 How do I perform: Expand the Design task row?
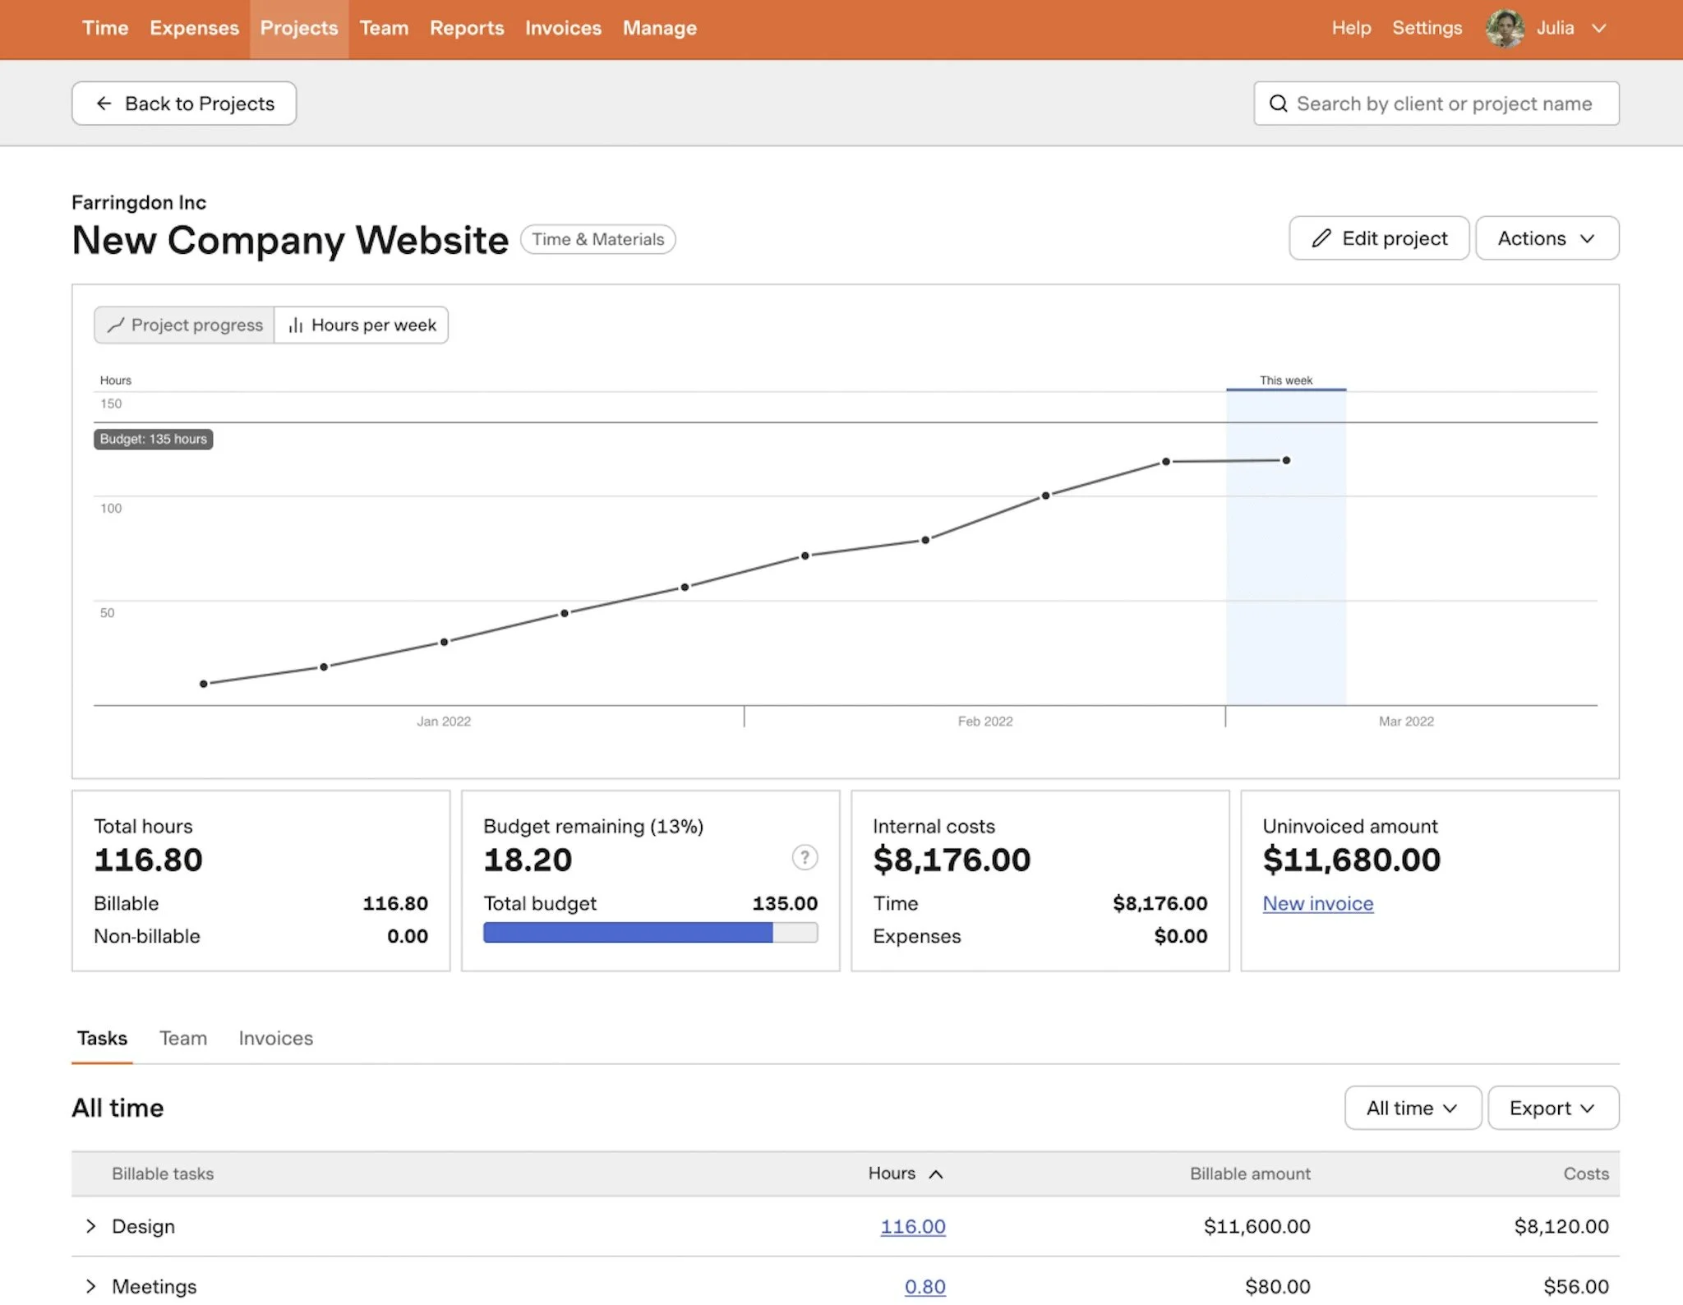[x=90, y=1226]
